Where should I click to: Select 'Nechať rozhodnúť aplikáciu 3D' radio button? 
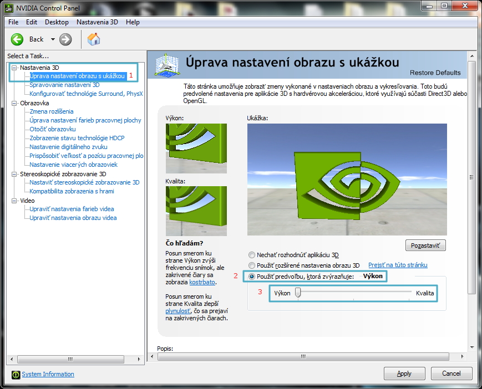coord(252,255)
